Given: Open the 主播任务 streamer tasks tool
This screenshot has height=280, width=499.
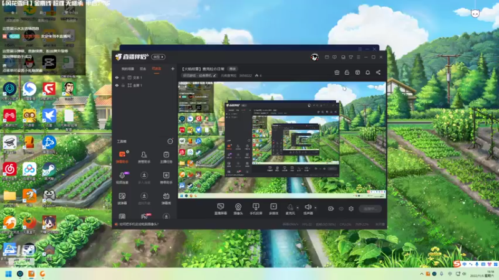Looking at the screenshot, I should point(166,157).
